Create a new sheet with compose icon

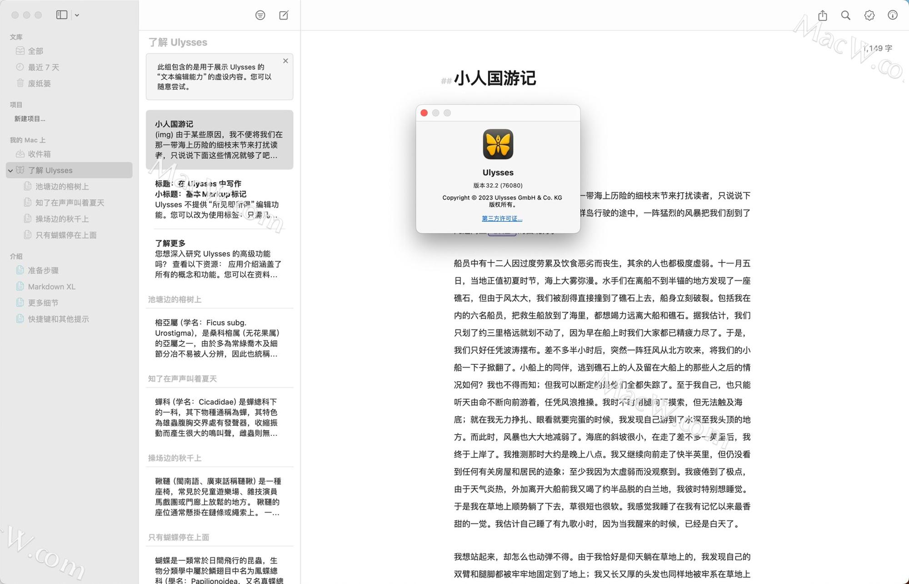[x=284, y=15]
